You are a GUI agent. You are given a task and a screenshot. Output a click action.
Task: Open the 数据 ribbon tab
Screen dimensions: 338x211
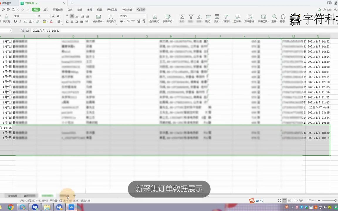point(80,9)
